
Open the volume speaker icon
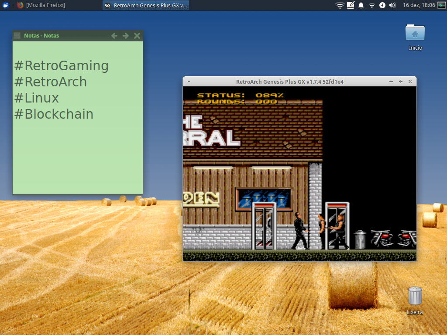tap(392, 5)
